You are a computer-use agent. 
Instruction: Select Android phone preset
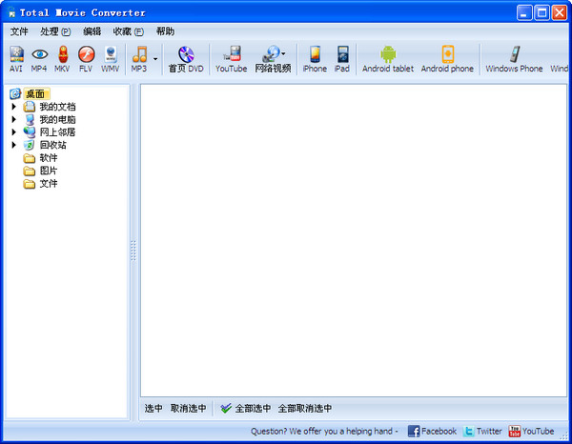448,59
